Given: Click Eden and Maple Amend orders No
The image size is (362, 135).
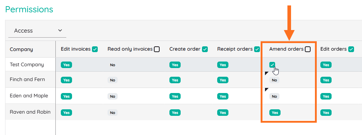Looking at the screenshot, I should click(274, 96).
